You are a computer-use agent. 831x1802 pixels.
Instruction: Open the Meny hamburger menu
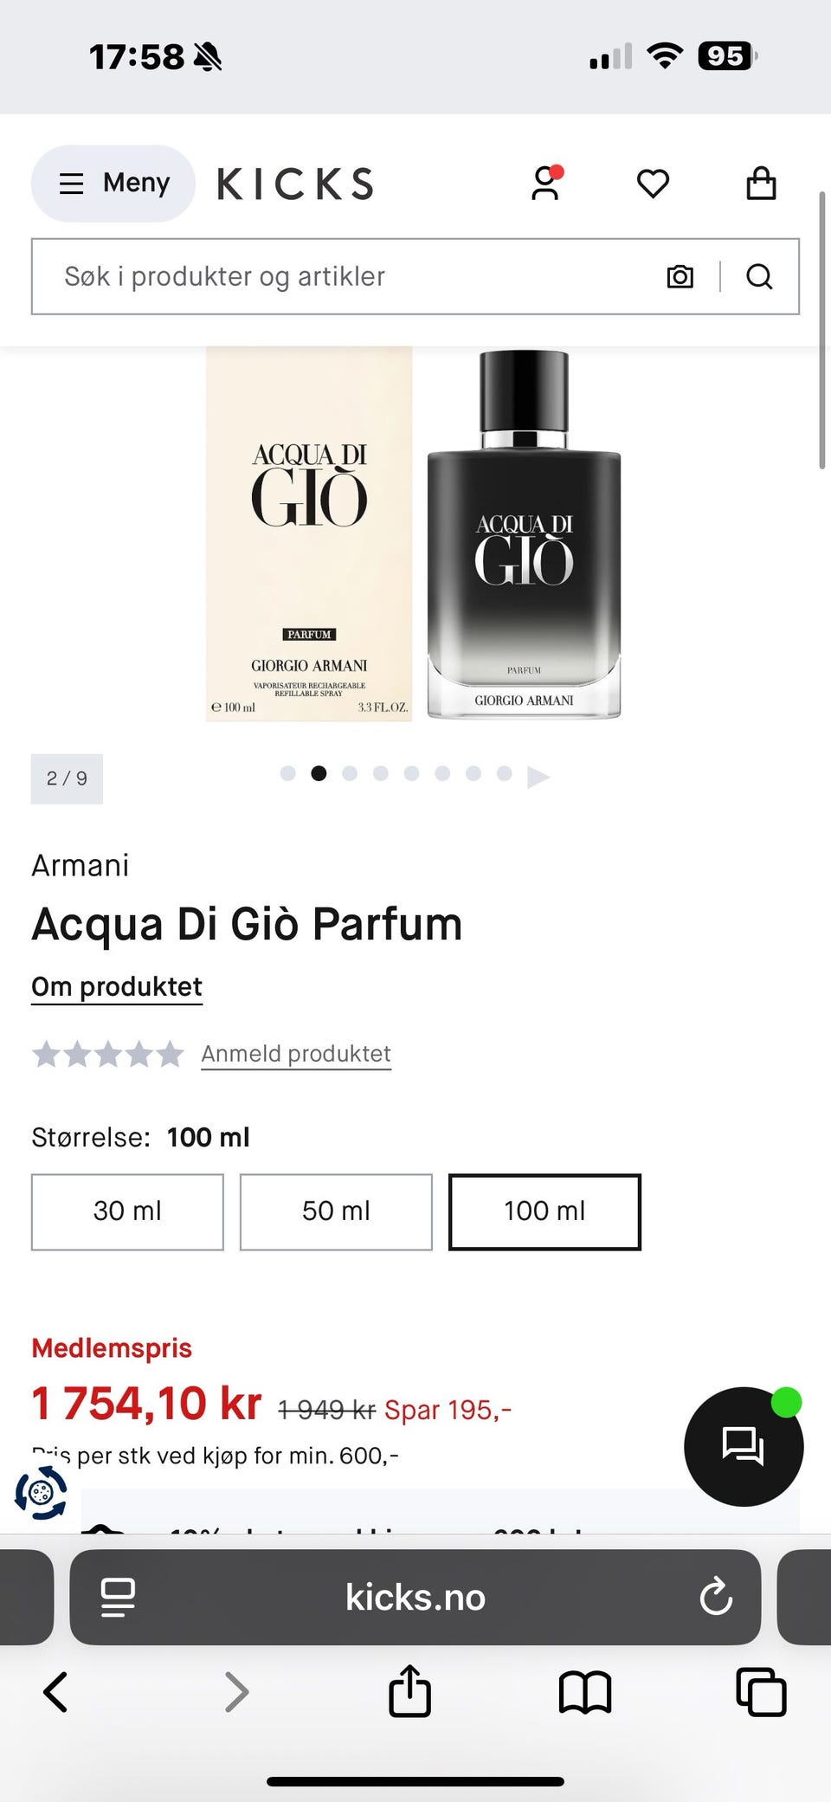click(x=113, y=184)
